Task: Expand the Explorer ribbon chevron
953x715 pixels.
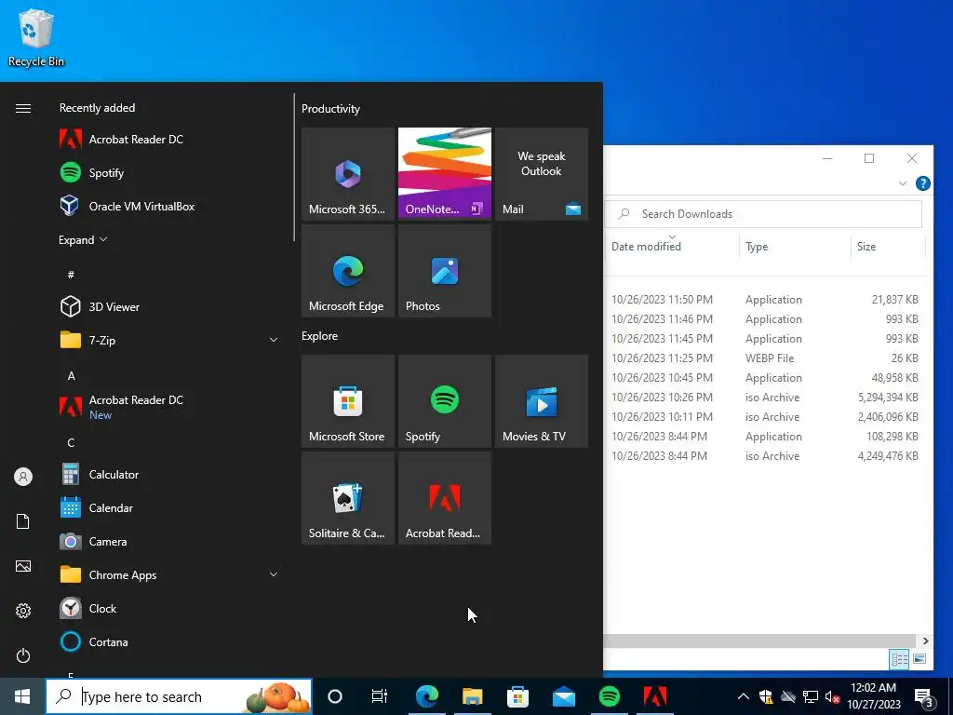Action: pos(903,183)
